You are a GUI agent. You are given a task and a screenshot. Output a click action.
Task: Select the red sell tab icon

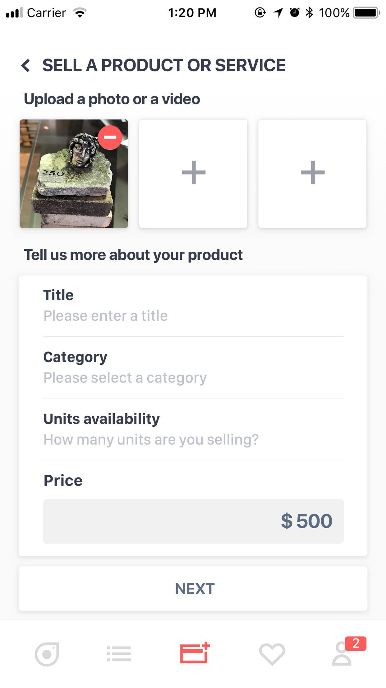(195, 653)
